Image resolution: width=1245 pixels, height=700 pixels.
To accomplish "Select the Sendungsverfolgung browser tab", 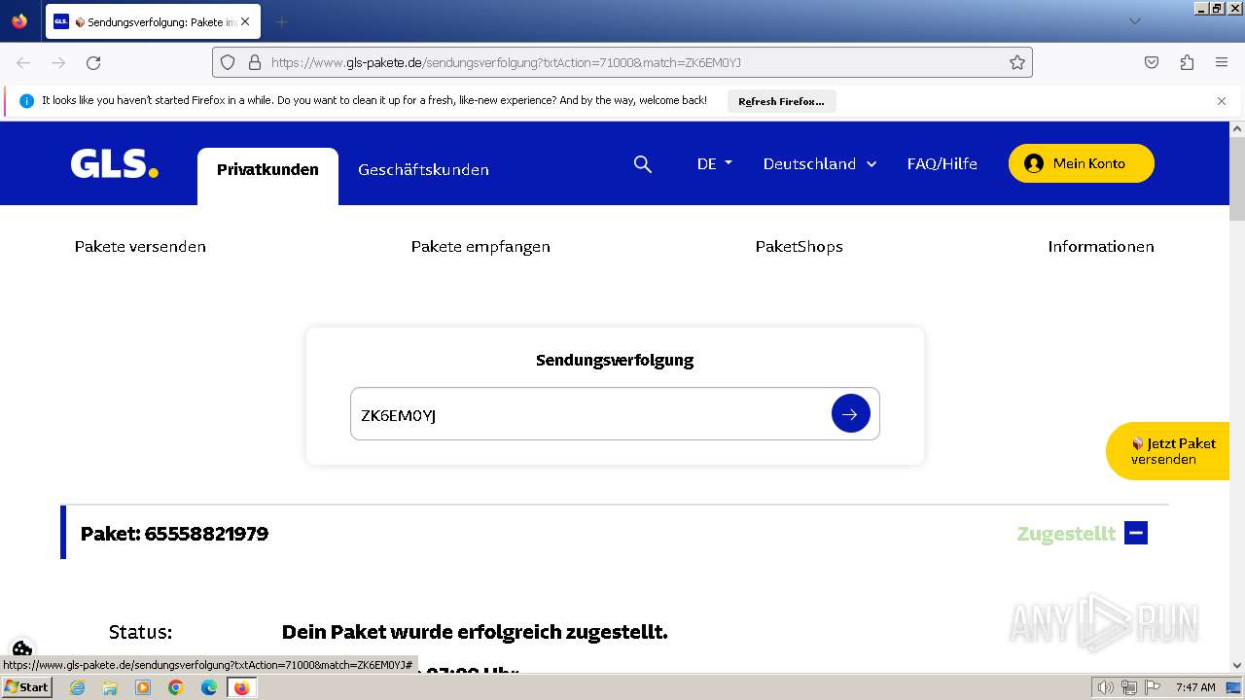I will pyautogui.click(x=153, y=21).
